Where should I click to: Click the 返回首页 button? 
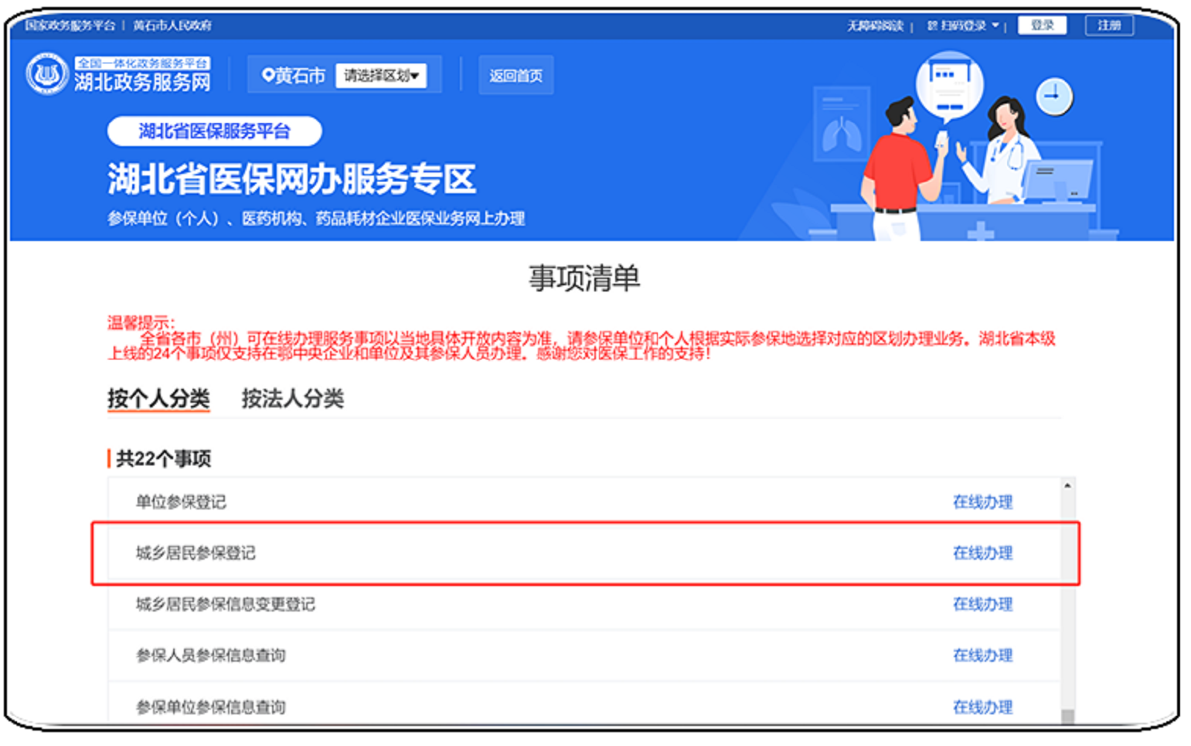tap(516, 76)
